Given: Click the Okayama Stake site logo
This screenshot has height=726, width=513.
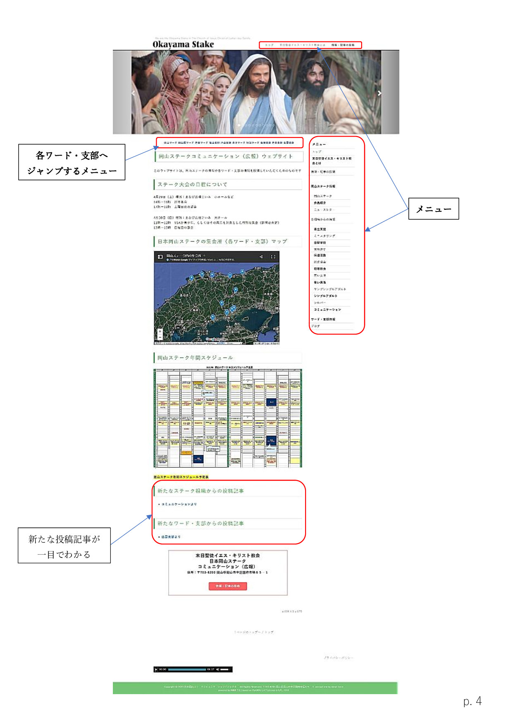Looking at the screenshot, I should (183, 44).
